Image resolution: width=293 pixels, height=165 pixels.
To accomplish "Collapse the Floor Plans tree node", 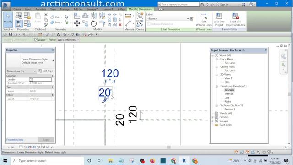I will [x=217, y=59].
